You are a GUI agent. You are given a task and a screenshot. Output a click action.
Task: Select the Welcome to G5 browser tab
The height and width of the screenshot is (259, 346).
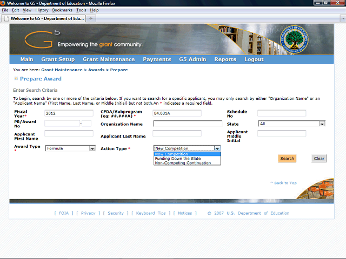tap(43, 18)
